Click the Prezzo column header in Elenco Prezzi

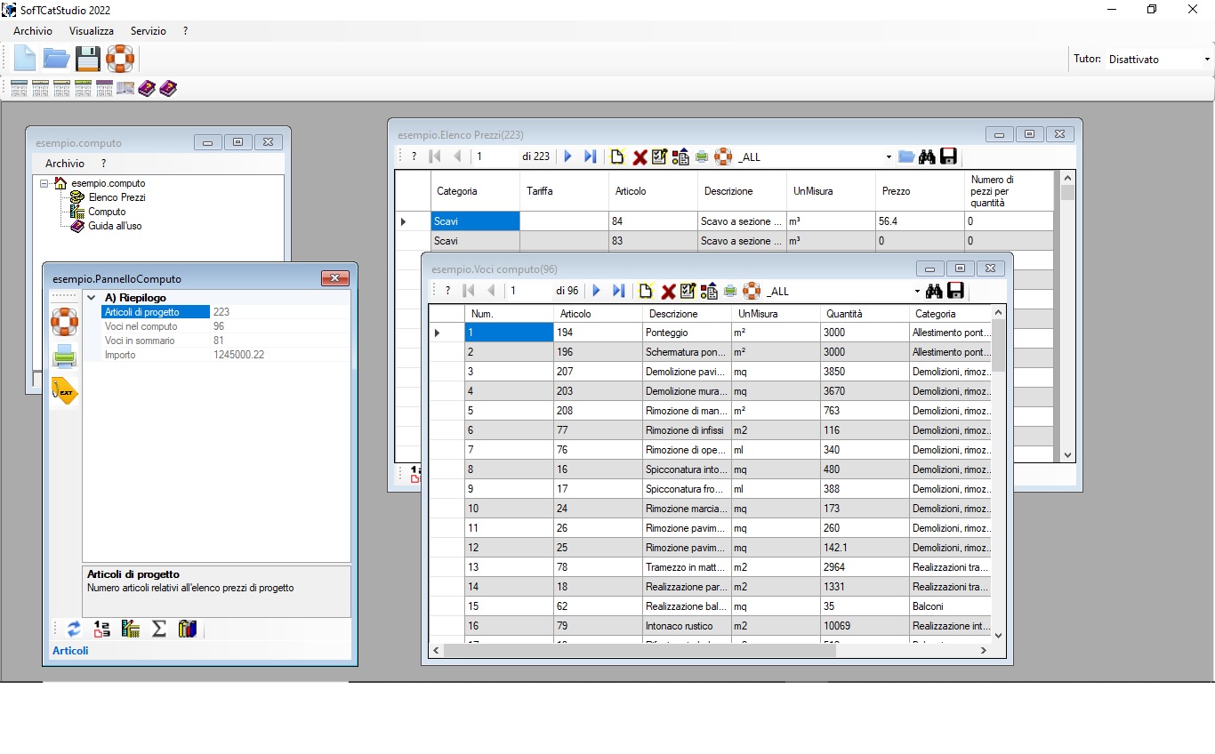920,191
